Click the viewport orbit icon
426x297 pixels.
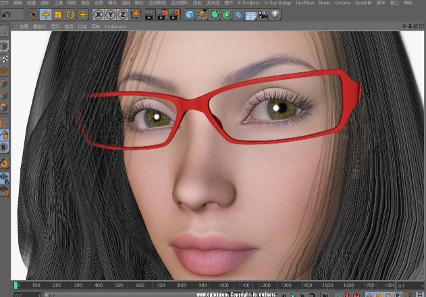[x=415, y=26]
